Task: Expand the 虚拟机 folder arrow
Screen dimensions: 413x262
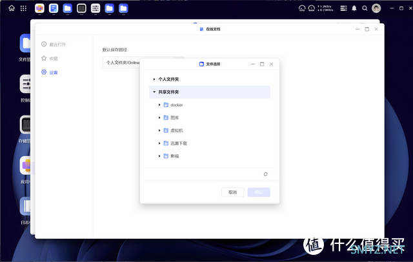Action: [x=159, y=130]
